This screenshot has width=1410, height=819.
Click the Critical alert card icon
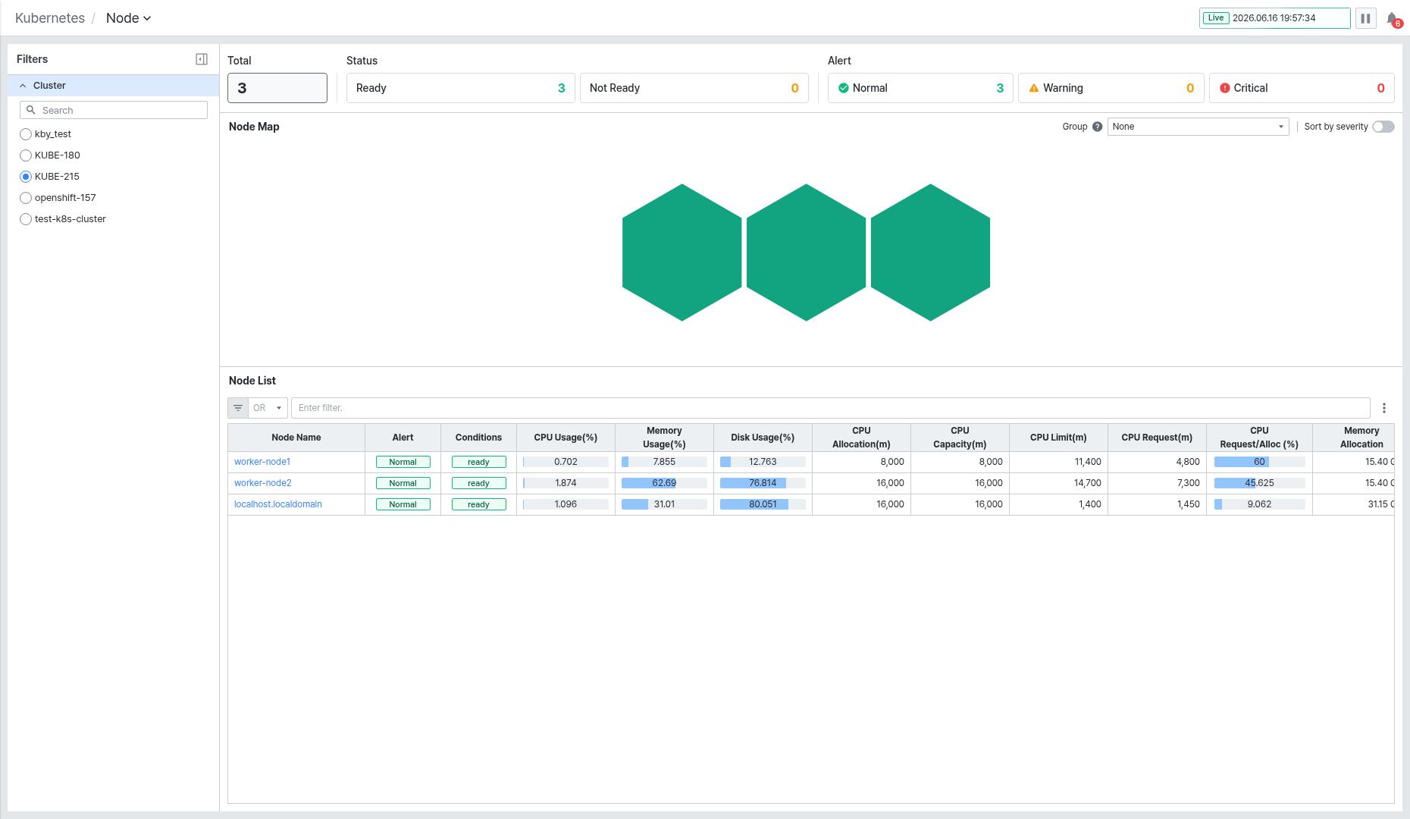click(x=1225, y=88)
